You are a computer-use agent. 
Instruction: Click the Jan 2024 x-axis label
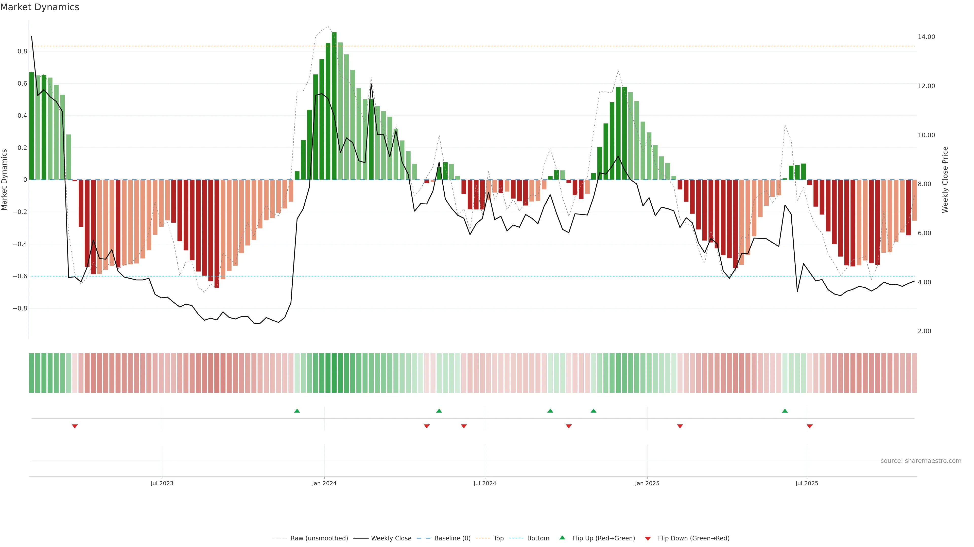pyautogui.click(x=324, y=483)
